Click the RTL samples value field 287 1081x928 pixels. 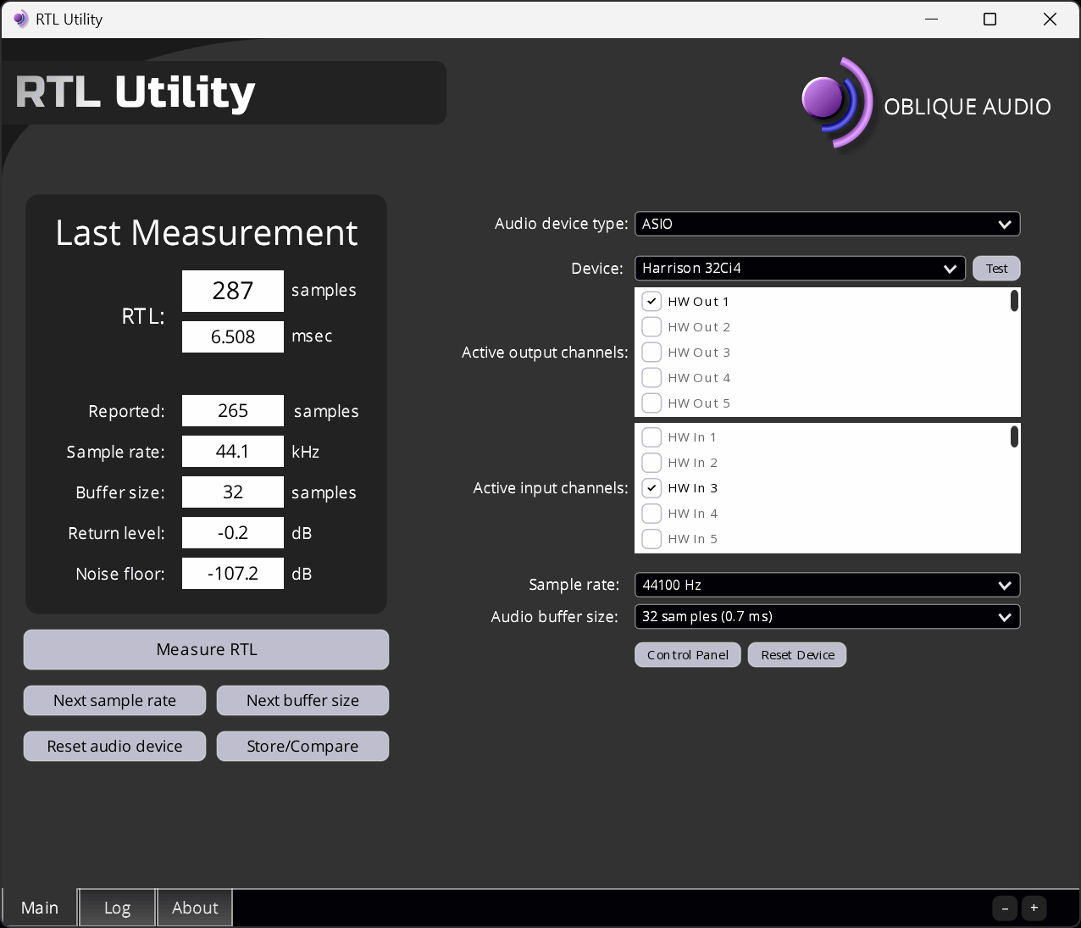point(233,291)
